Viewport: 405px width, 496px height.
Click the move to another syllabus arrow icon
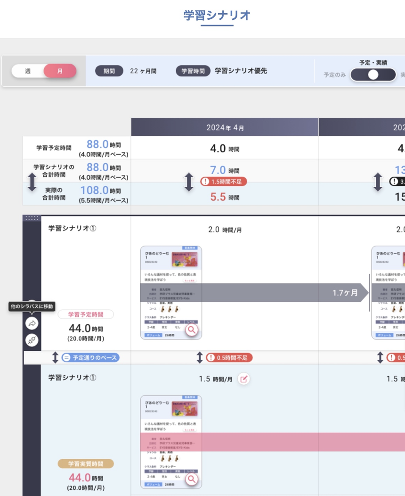(x=32, y=323)
